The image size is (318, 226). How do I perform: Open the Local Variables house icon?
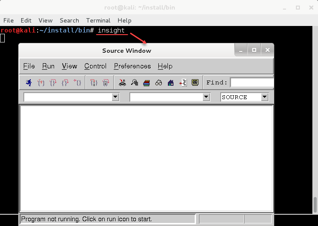click(171, 83)
